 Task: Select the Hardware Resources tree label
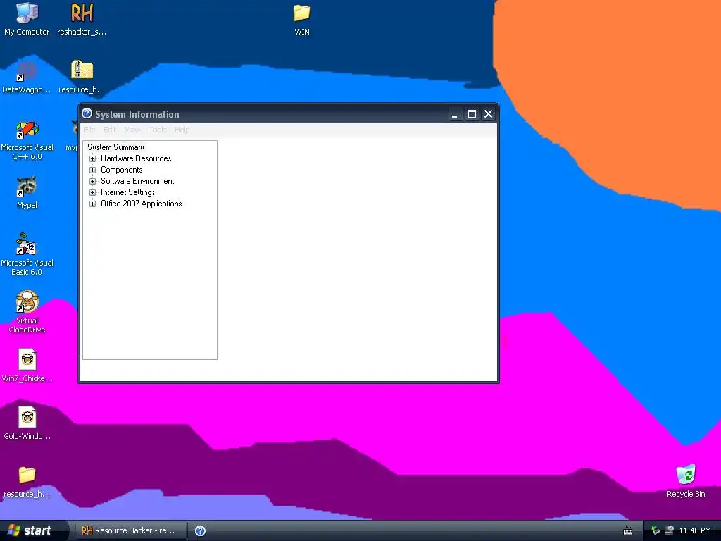click(136, 158)
